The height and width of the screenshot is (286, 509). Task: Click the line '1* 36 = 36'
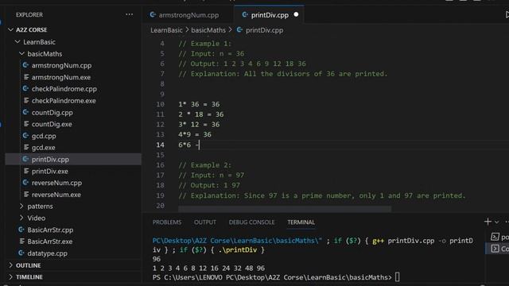(x=199, y=104)
